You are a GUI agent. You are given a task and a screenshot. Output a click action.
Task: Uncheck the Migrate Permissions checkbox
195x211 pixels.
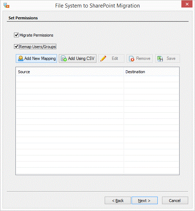[x=16, y=35]
